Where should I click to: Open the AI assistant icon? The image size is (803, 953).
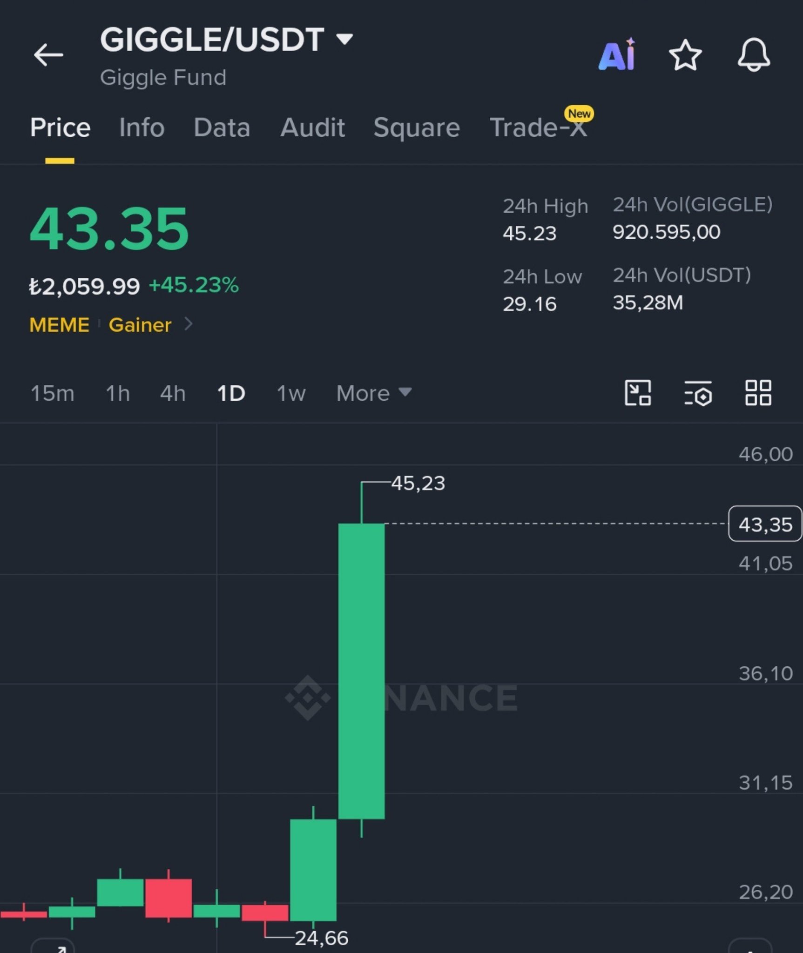click(617, 54)
